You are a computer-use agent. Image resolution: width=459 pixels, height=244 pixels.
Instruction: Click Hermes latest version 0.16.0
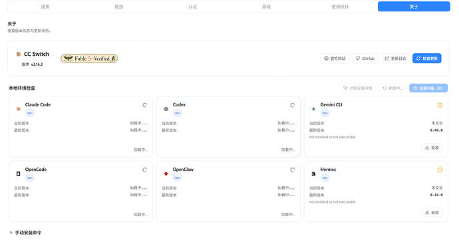pos(436,195)
